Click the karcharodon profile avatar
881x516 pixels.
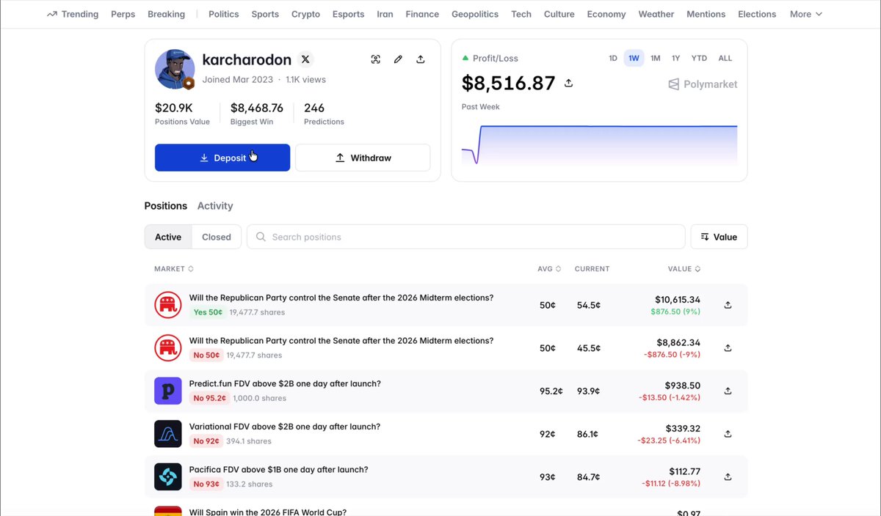coord(174,70)
